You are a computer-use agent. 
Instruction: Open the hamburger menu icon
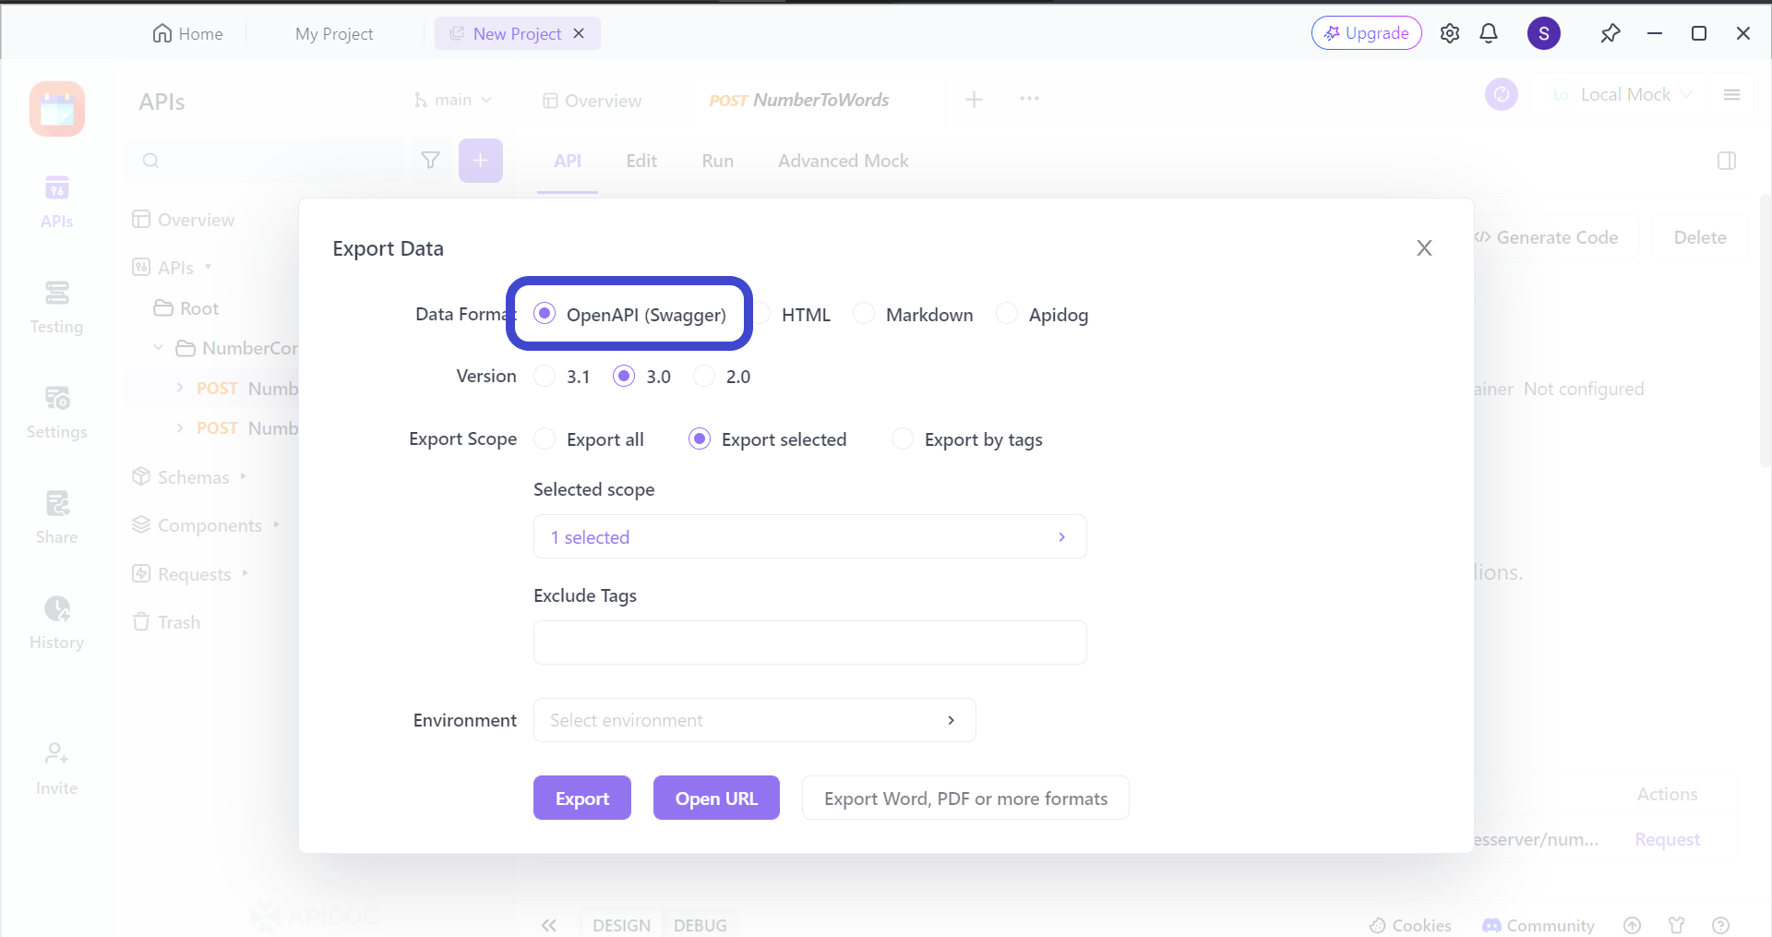(1732, 94)
